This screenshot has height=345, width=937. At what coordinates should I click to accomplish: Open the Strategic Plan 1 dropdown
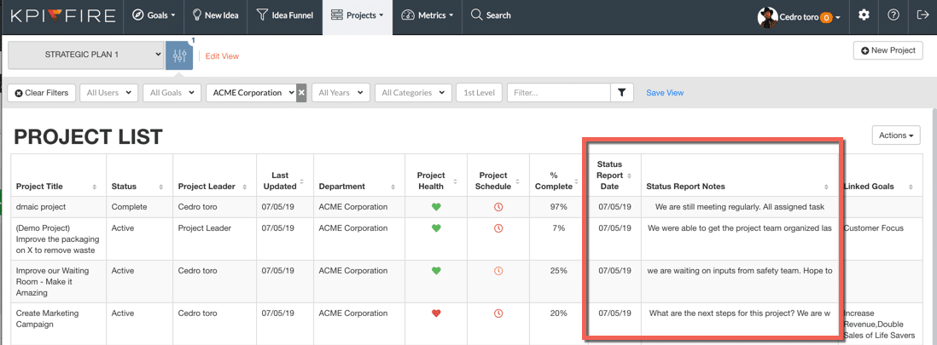pos(85,55)
